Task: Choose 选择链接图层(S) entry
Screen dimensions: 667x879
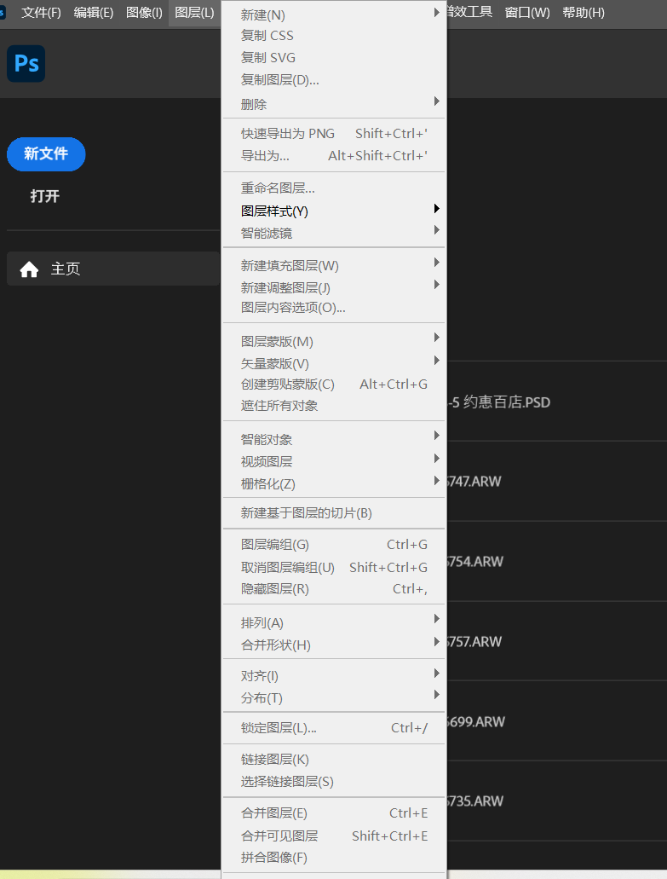Action: pyautogui.click(x=334, y=782)
